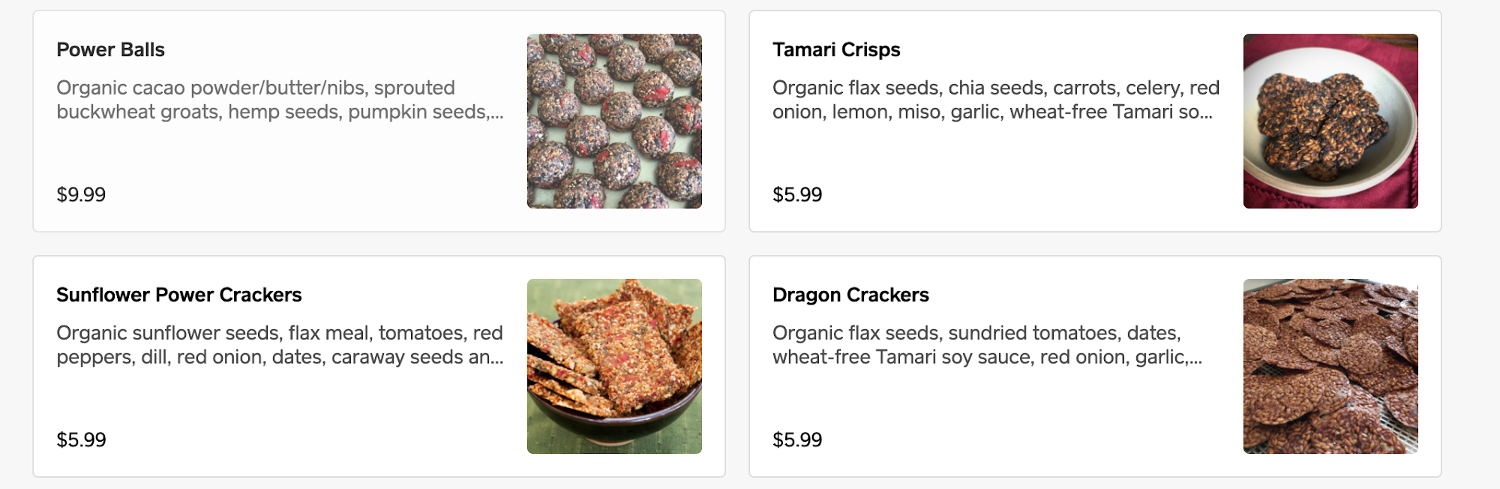Select the Power Balls title
This screenshot has height=489, width=1500.
[110, 49]
